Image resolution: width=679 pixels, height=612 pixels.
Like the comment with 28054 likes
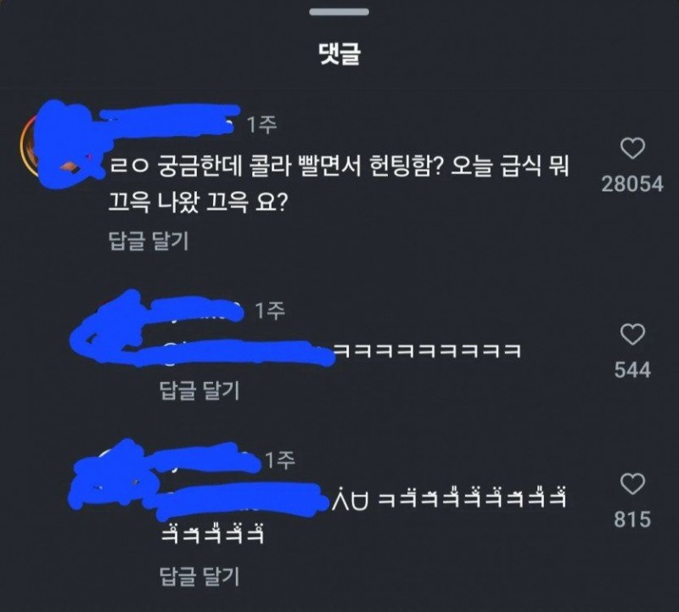(x=632, y=149)
